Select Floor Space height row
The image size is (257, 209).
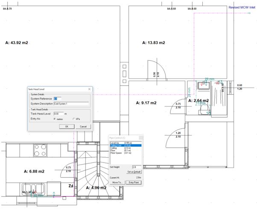[x=126, y=153]
